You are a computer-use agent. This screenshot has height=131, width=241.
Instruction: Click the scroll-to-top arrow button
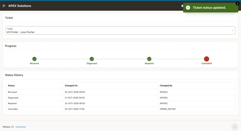pos(234,127)
